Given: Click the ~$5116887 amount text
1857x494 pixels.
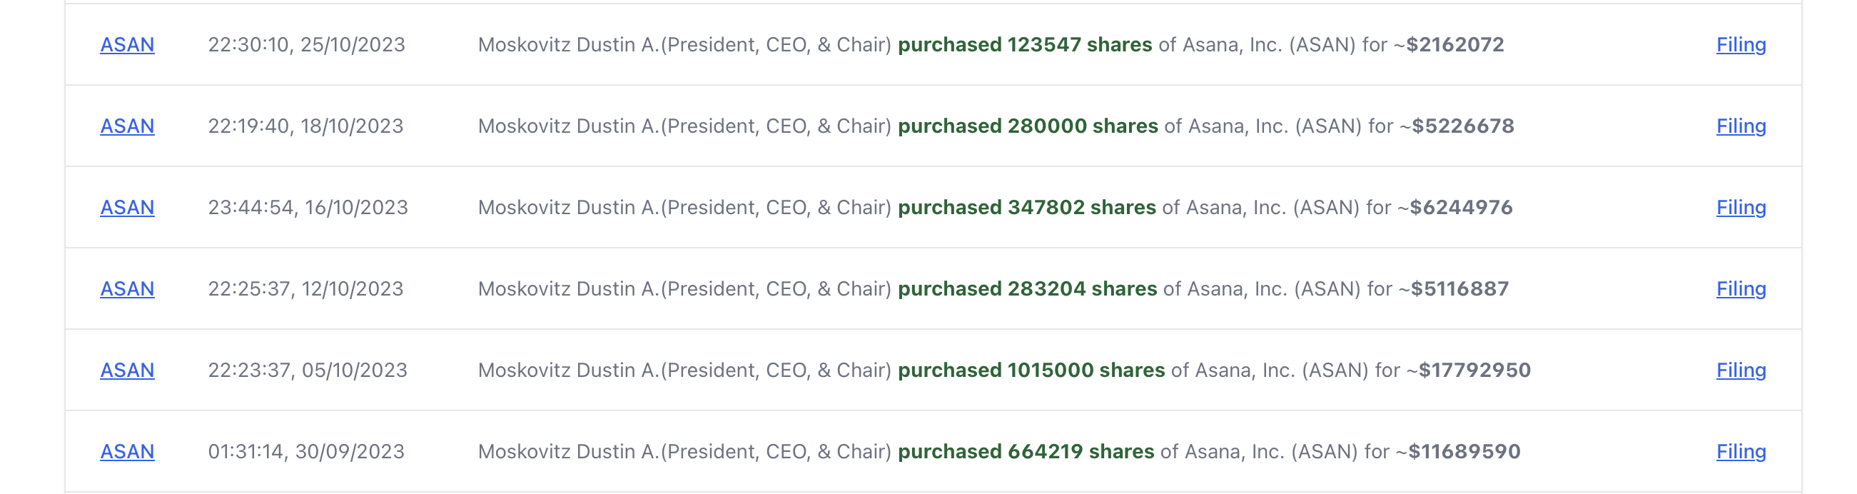Looking at the screenshot, I should [1453, 289].
